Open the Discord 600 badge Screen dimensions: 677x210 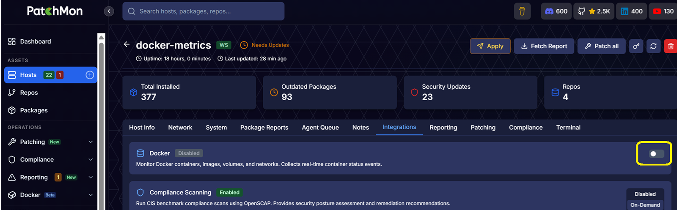(556, 11)
